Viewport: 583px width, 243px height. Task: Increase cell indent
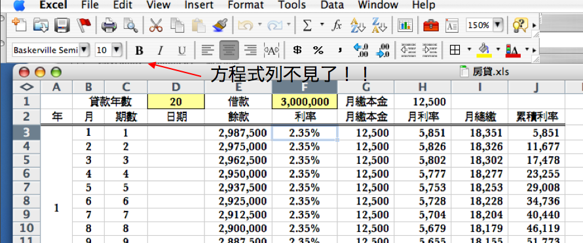click(430, 50)
